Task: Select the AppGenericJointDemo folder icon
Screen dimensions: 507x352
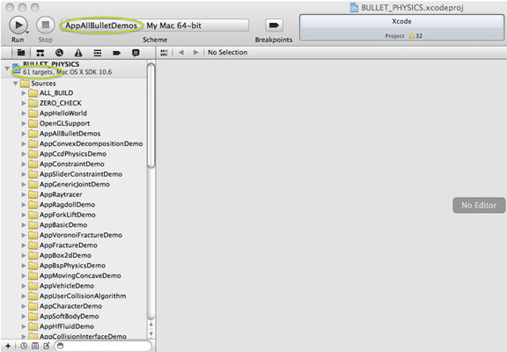Action: pyautogui.click(x=33, y=184)
